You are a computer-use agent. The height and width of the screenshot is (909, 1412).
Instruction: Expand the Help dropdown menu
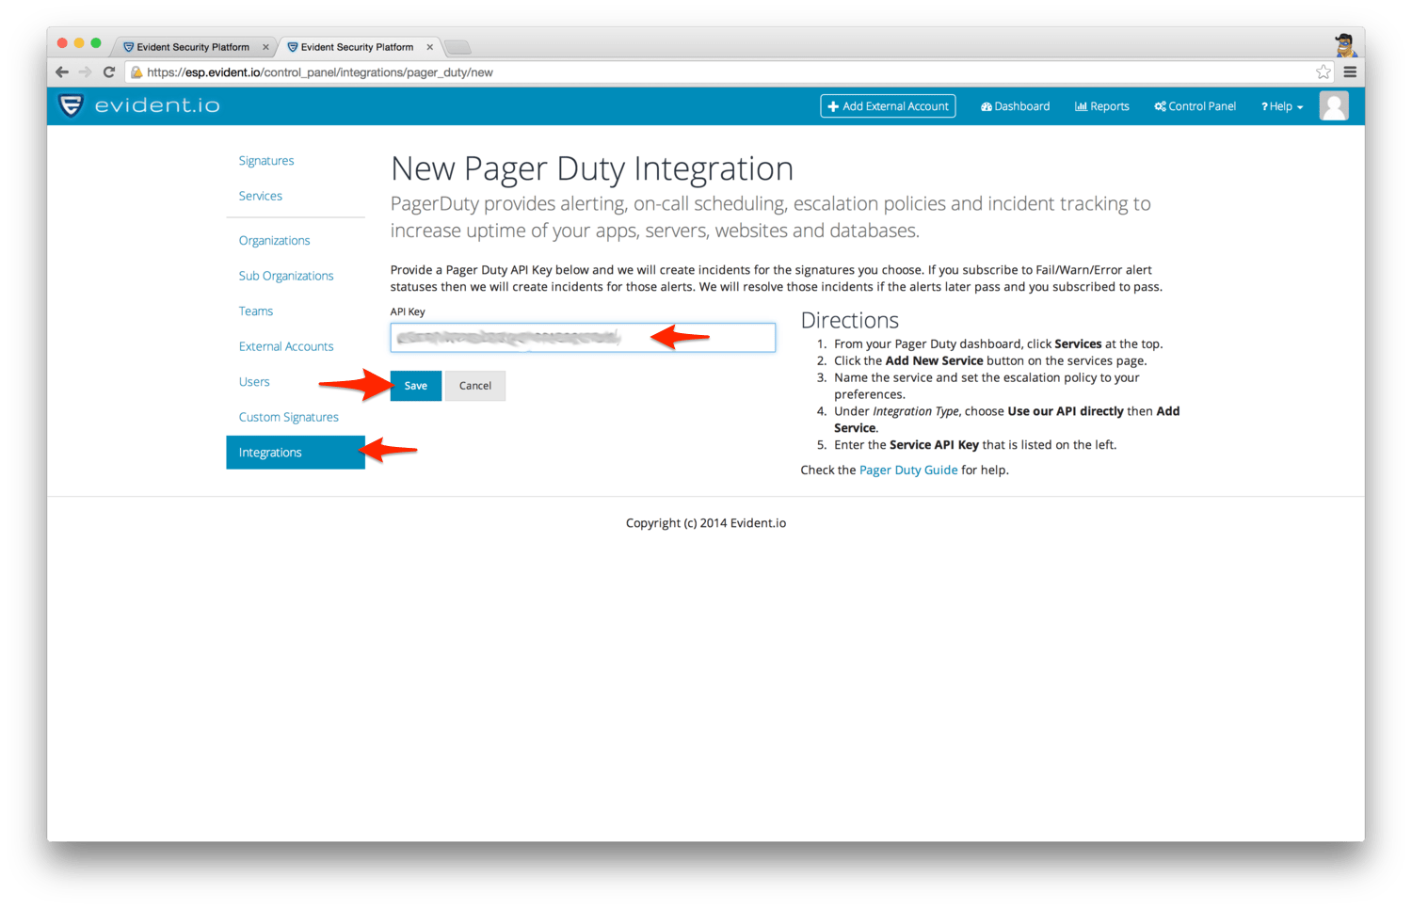click(1282, 106)
